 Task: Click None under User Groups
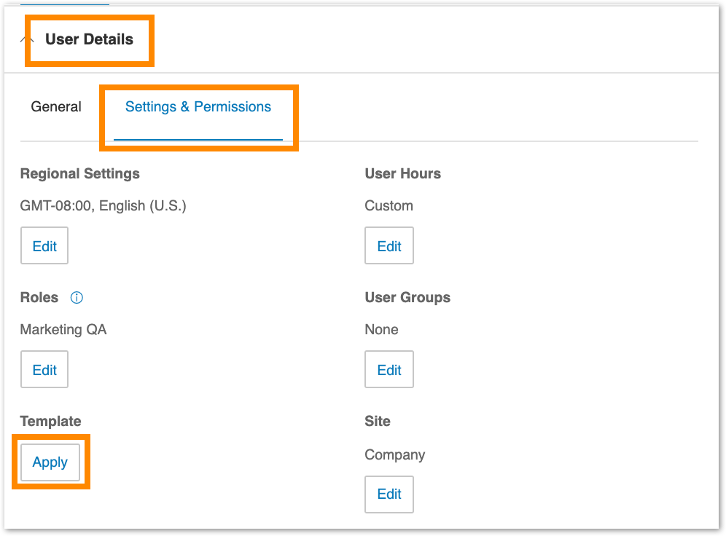click(x=381, y=329)
